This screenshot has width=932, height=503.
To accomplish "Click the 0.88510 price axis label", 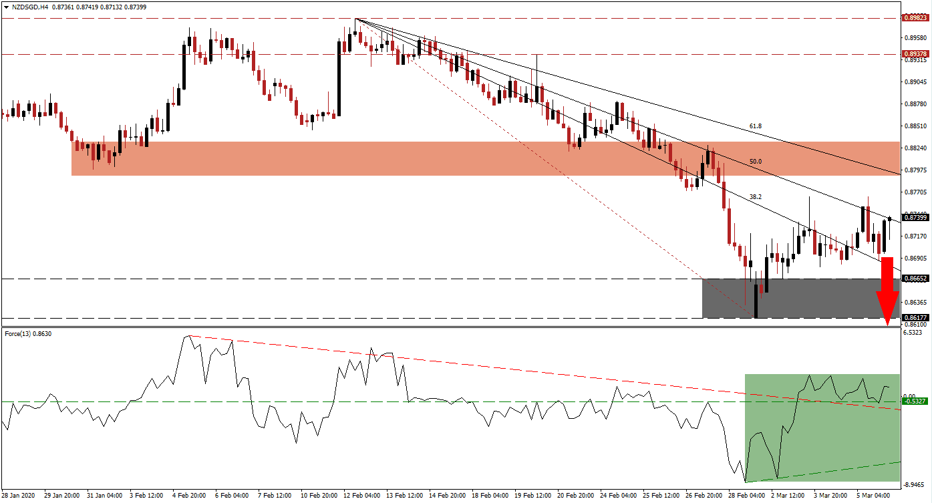I will [x=914, y=126].
